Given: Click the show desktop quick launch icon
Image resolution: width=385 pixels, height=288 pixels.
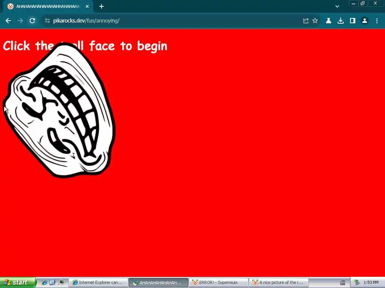Looking at the screenshot, I should coord(61,283).
